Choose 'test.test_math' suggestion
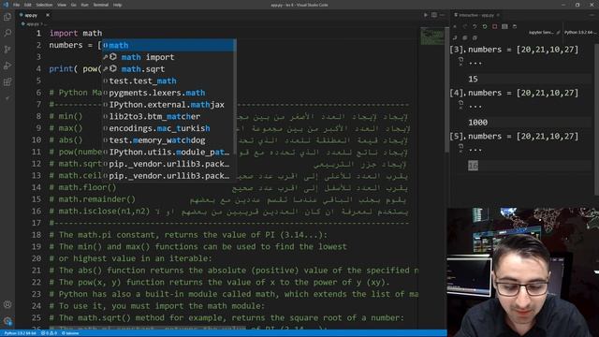The height and width of the screenshot is (337, 599). click(168, 81)
